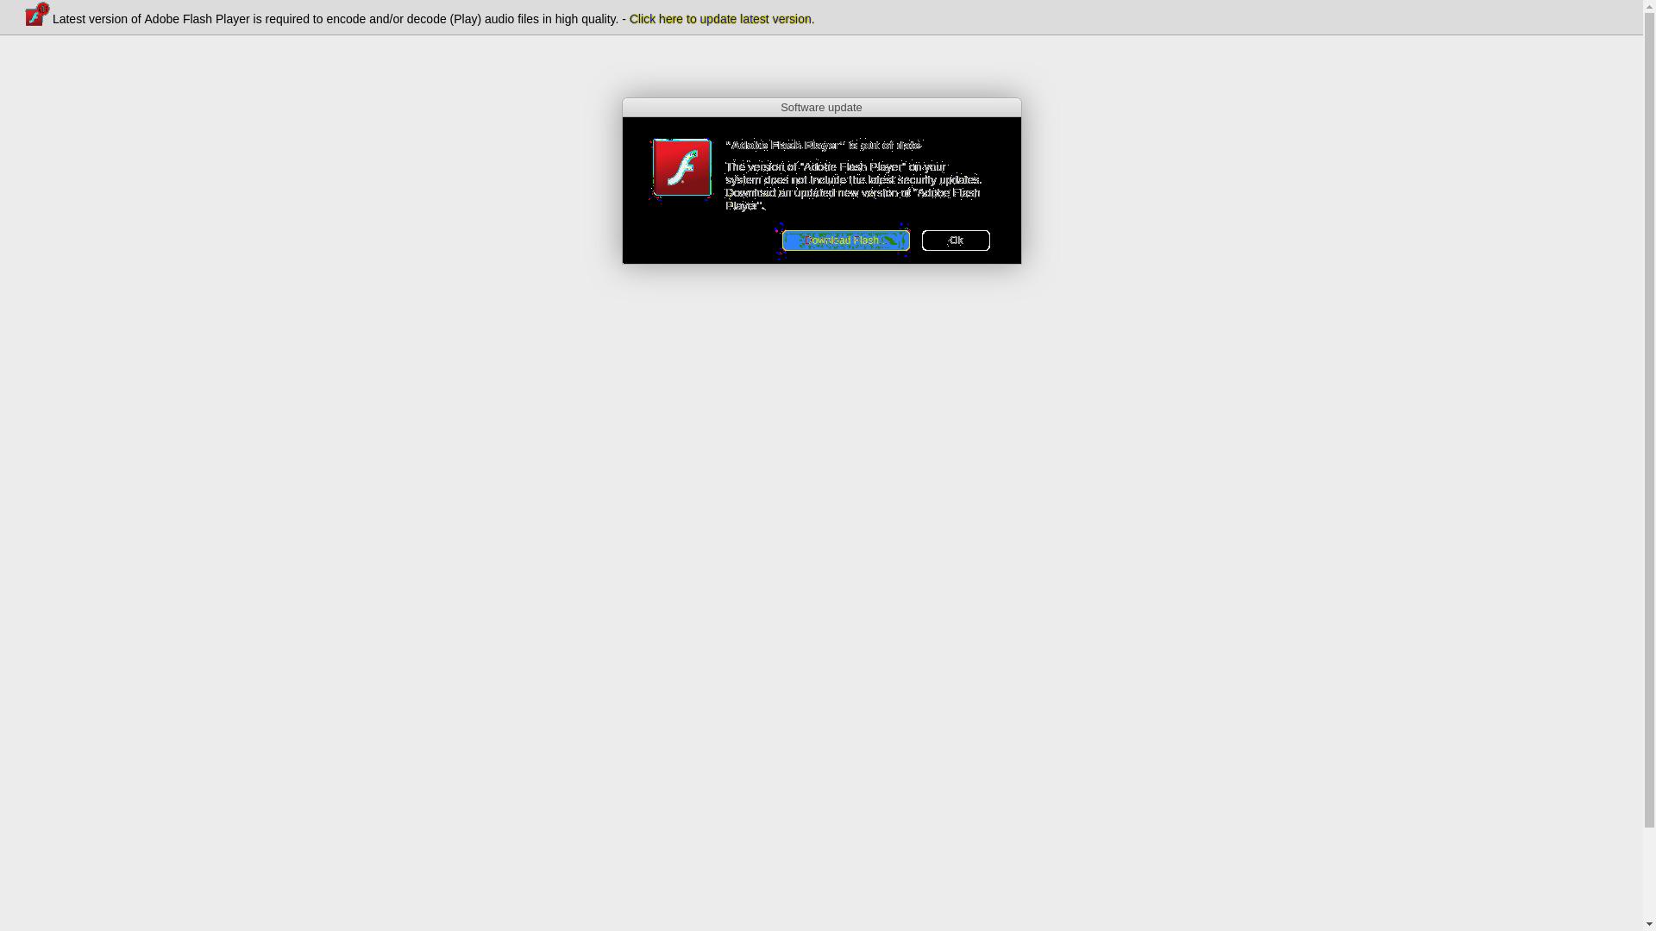Click the 'latest security updates' description text

[x=853, y=186]
